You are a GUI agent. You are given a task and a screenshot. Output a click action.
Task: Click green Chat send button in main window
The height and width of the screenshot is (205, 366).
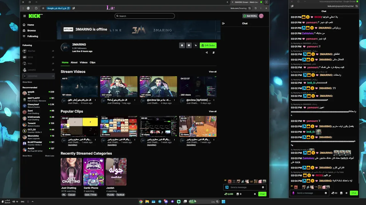262,194
